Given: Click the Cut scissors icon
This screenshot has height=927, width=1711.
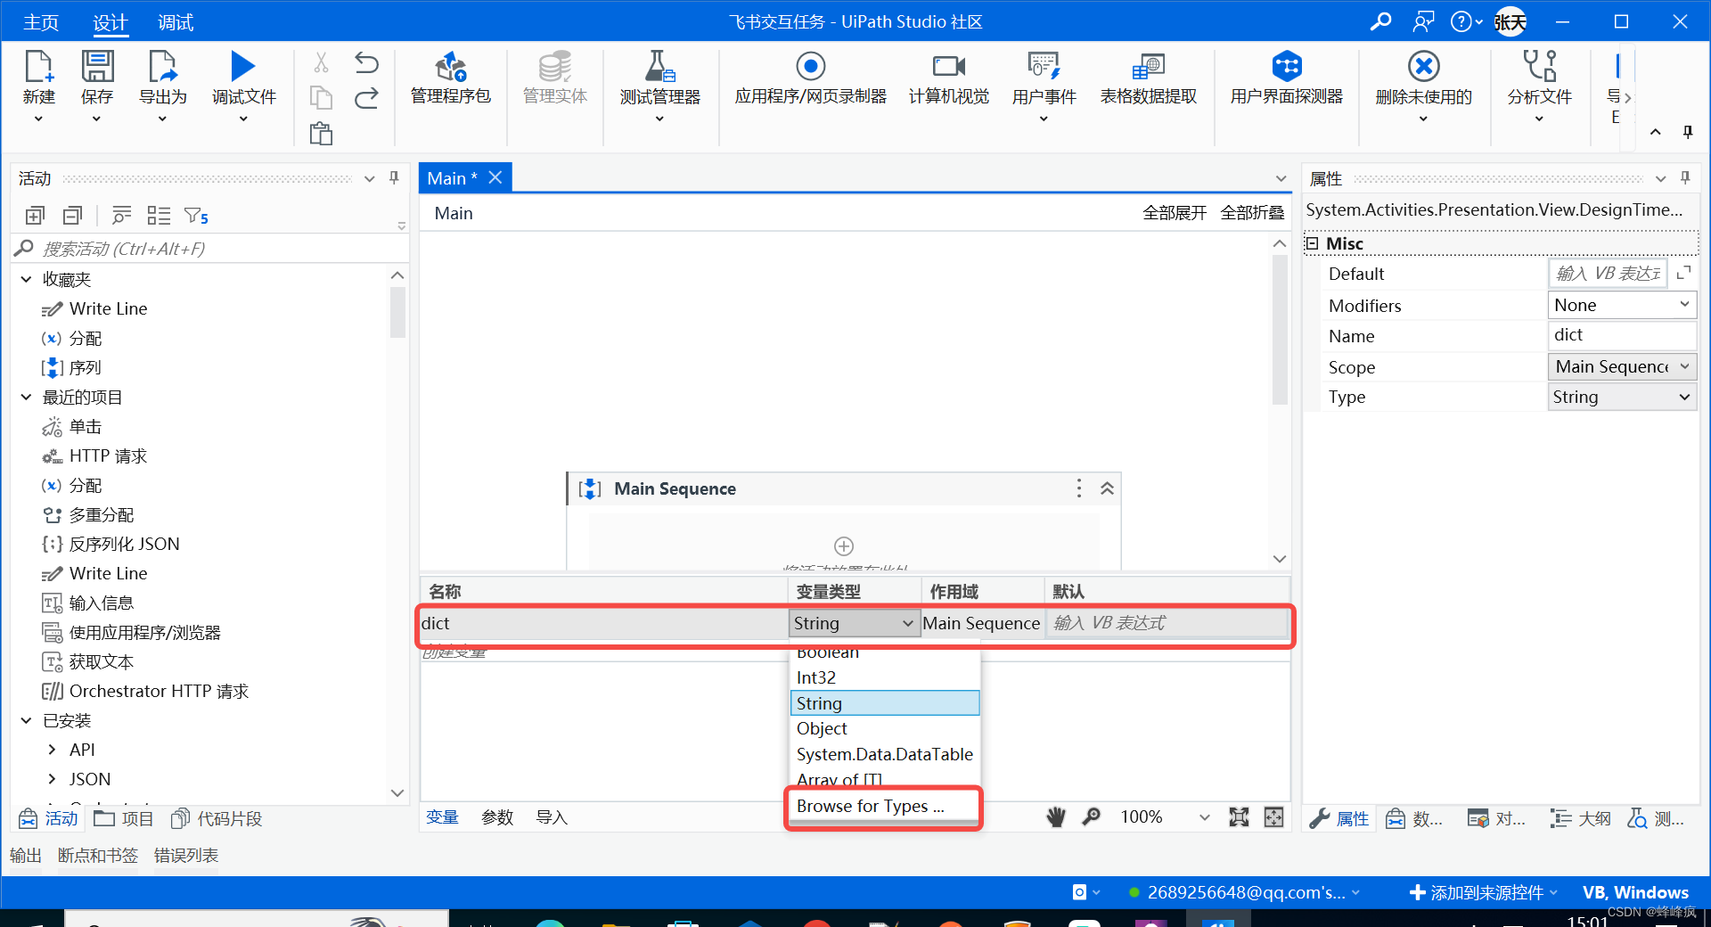Looking at the screenshot, I should (x=321, y=62).
